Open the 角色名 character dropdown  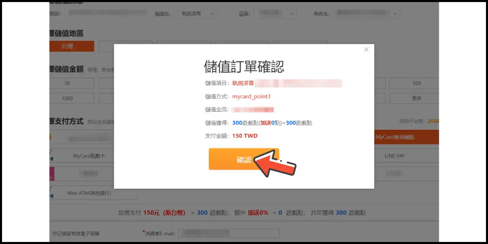click(x=366, y=13)
